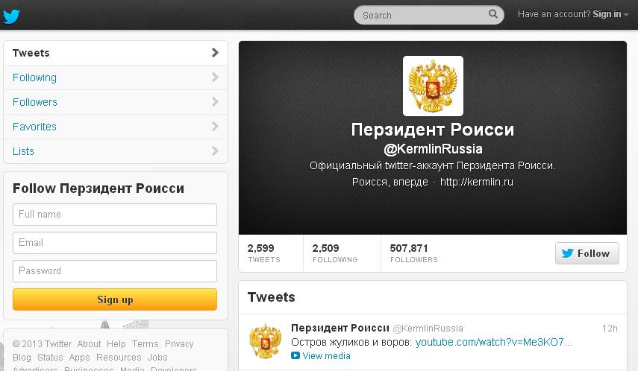This screenshot has height=371, width=638.
Task: Focus the Email input field
Action: pos(115,243)
